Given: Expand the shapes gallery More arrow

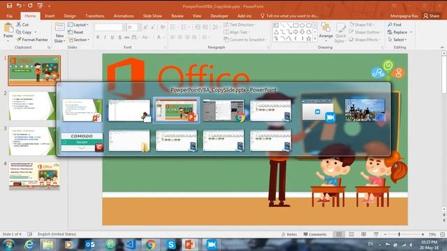Looking at the screenshot, I should click(x=315, y=39).
